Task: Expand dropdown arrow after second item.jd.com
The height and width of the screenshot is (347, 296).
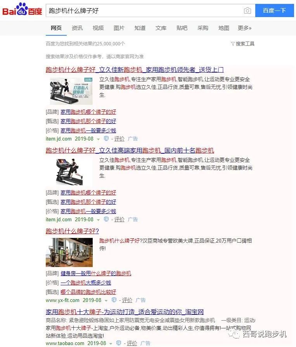Action: point(99,220)
